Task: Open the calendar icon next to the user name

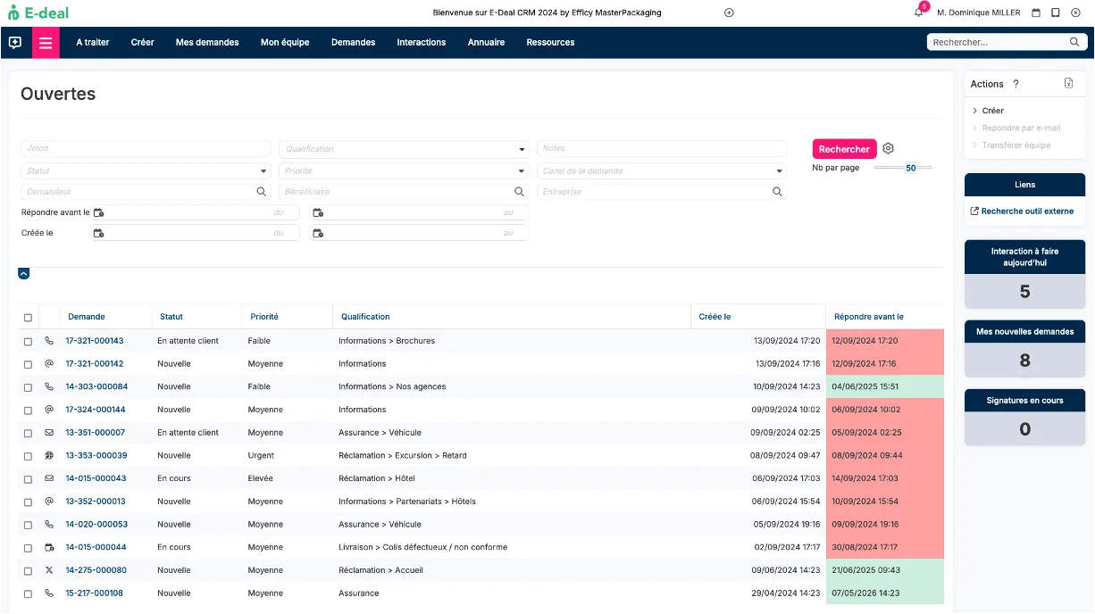Action: 1036,12
